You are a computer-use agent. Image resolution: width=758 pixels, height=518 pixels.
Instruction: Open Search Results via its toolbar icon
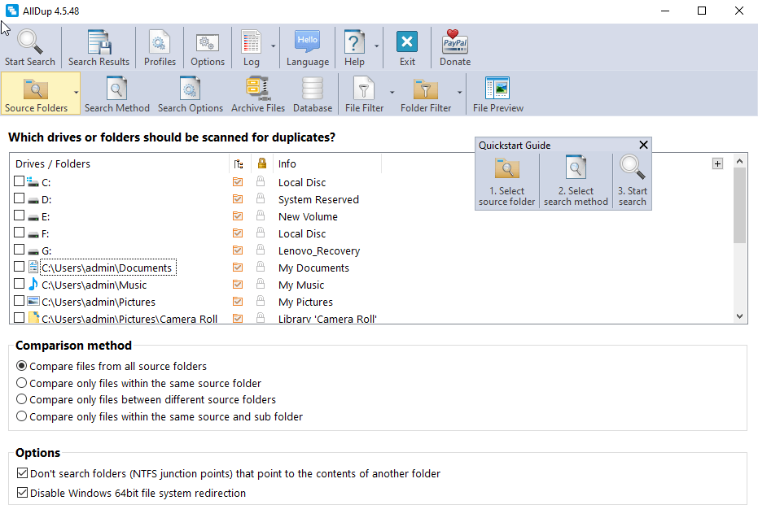click(x=99, y=41)
